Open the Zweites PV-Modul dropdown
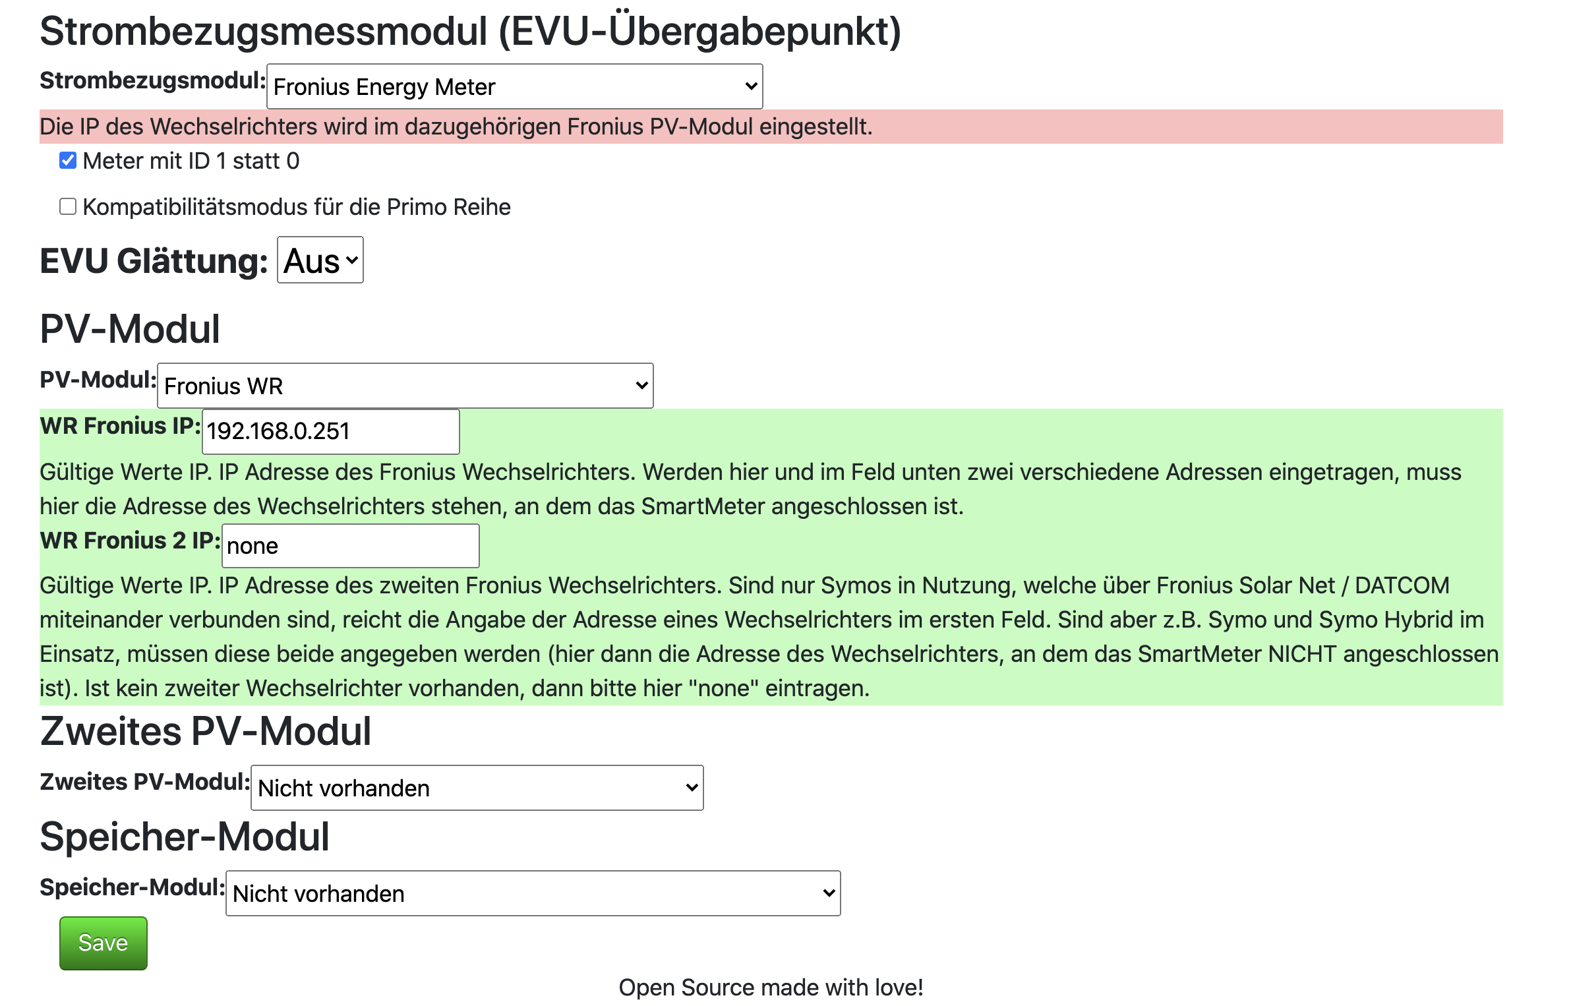The height and width of the screenshot is (1006, 1573). click(x=477, y=788)
